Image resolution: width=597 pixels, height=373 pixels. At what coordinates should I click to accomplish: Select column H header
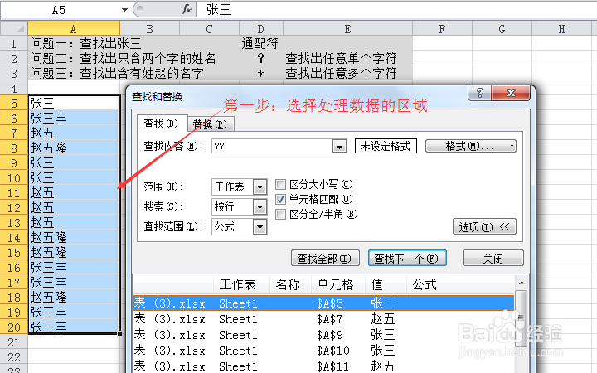562,29
